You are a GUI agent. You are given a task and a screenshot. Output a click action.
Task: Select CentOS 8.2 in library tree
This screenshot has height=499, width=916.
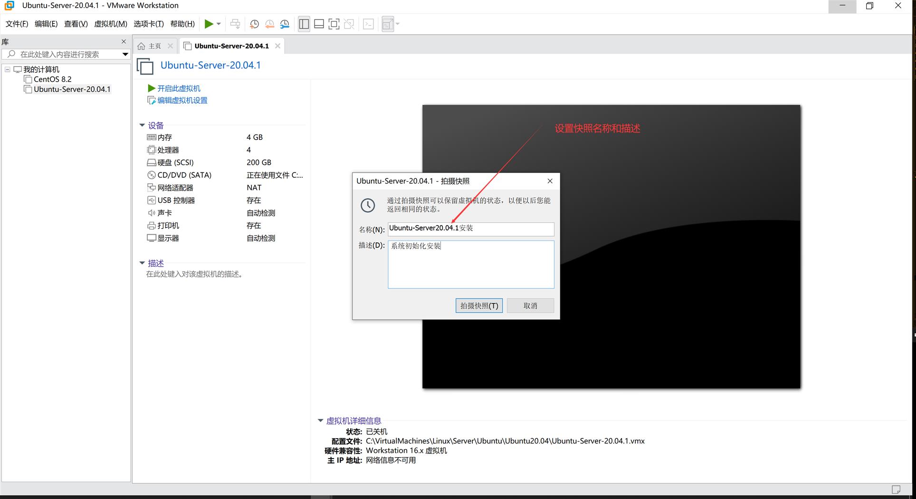coord(52,79)
